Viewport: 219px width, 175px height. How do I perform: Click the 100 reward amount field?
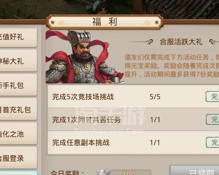click(x=128, y=172)
